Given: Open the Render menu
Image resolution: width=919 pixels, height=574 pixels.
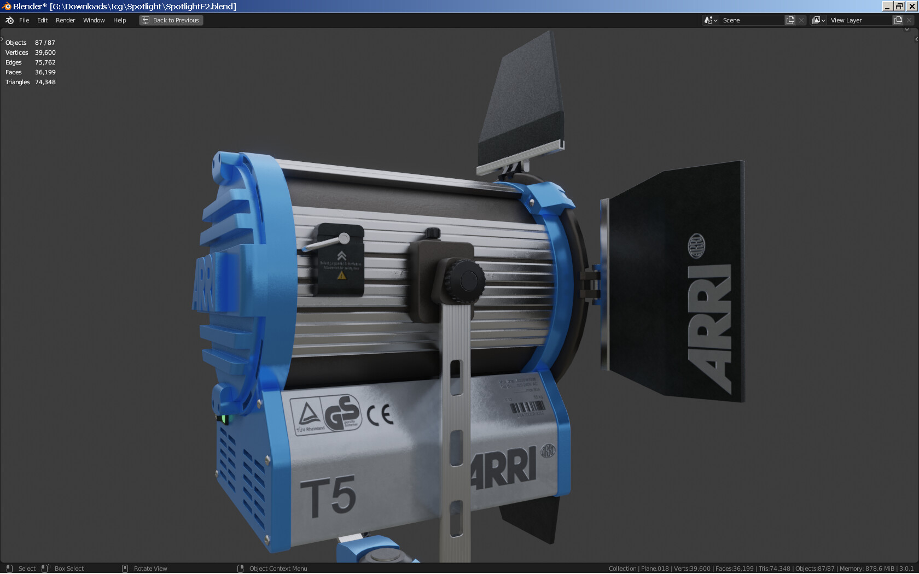Looking at the screenshot, I should pyautogui.click(x=65, y=20).
